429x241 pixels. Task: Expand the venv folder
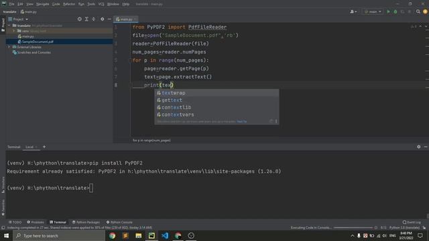tap(14, 31)
